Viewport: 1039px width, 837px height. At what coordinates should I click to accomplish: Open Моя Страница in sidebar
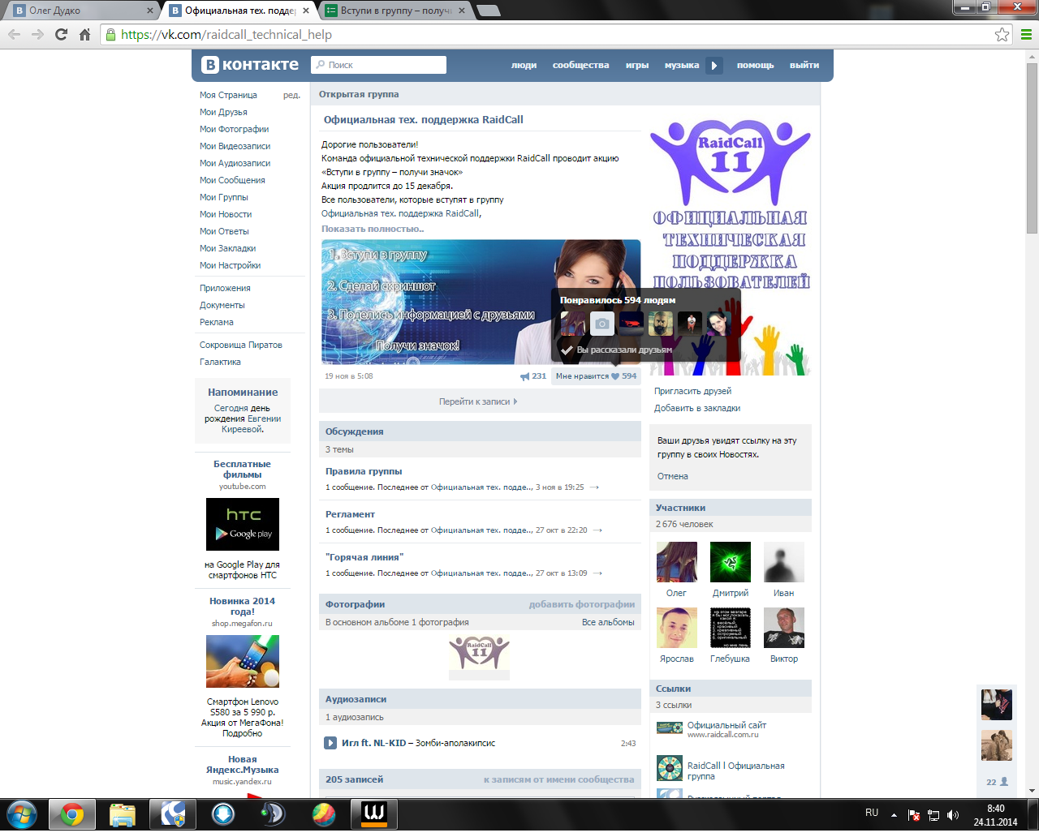[228, 95]
